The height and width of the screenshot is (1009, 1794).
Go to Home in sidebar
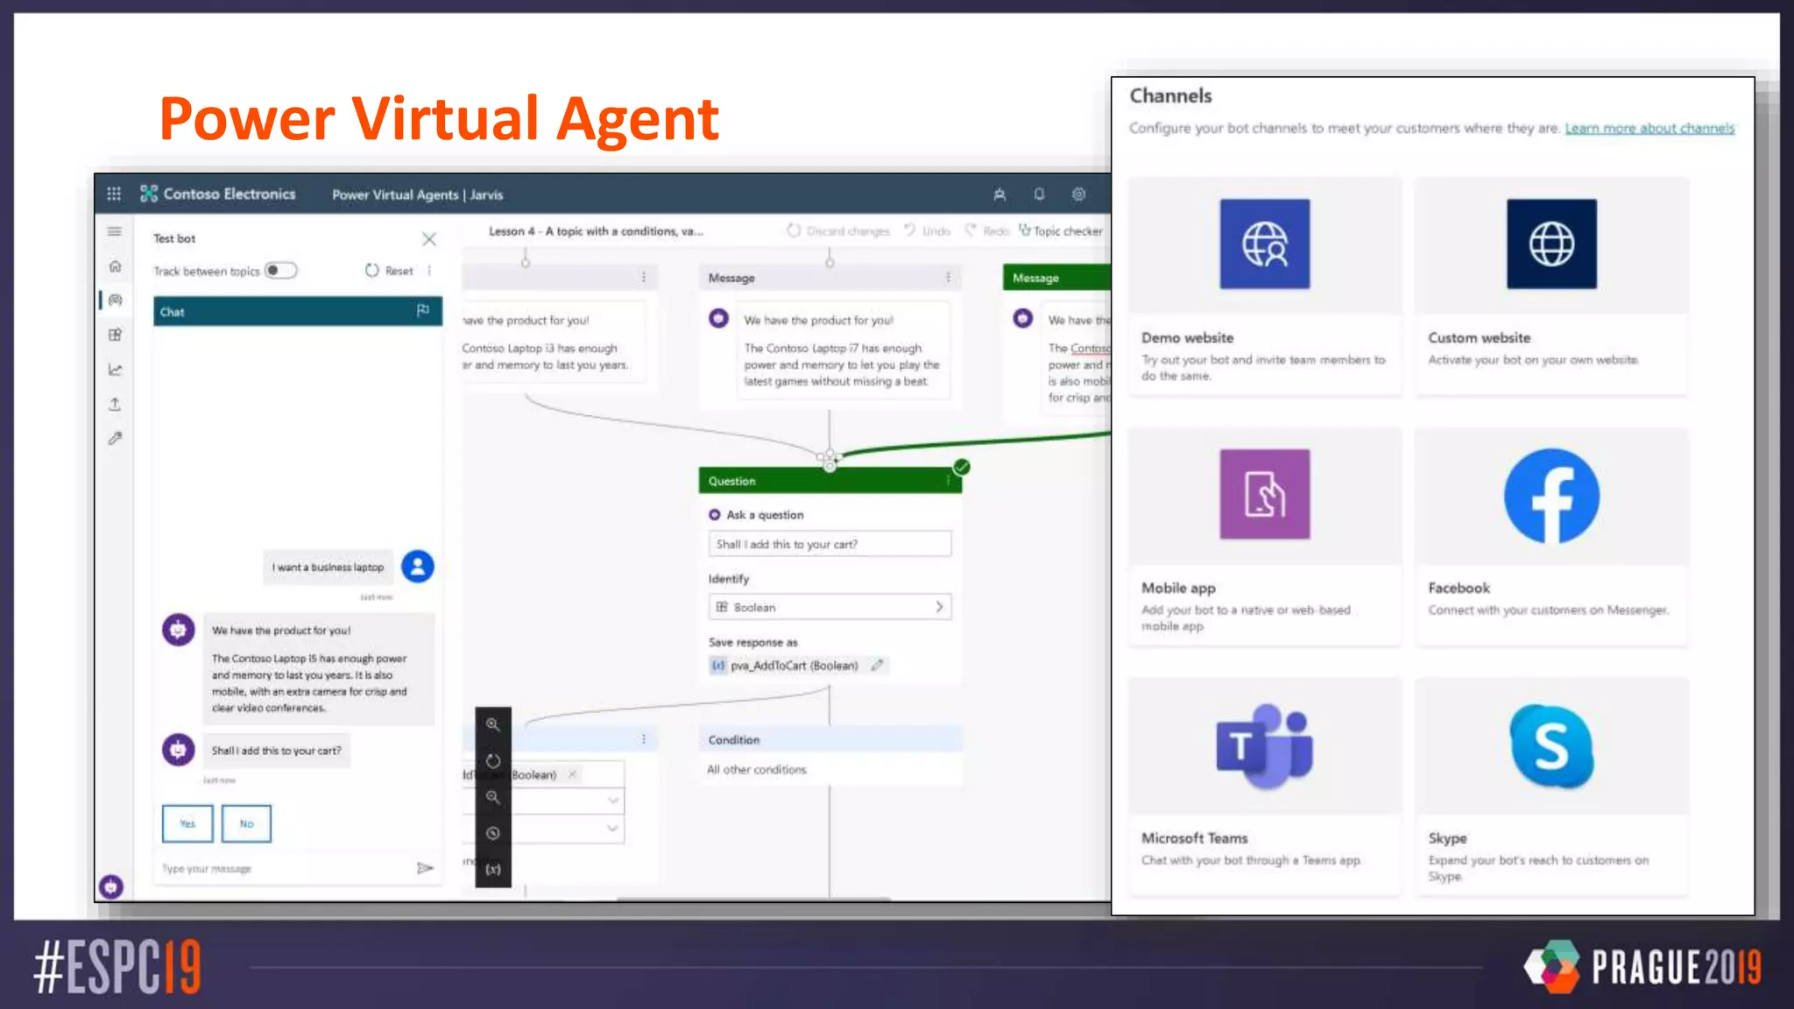(x=115, y=265)
